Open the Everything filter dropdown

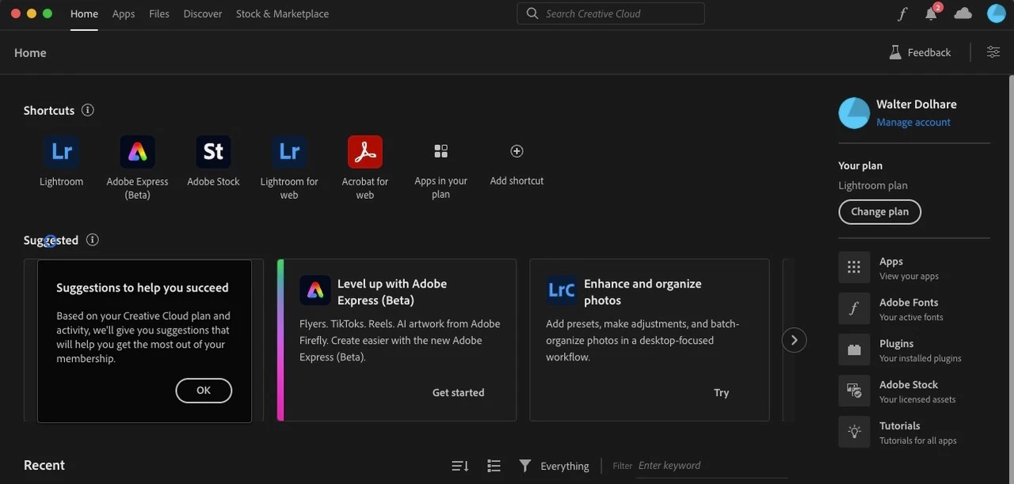click(x=555, y=466)
